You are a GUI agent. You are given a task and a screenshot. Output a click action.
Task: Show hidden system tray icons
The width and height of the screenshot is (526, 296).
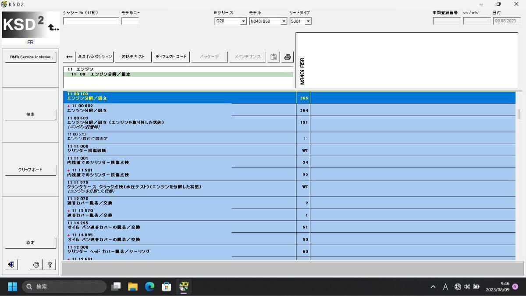coord(433,287)
